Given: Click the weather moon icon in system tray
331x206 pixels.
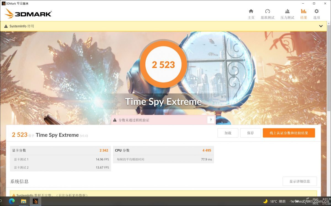Looking at the screenshot, I should (265, 202).
